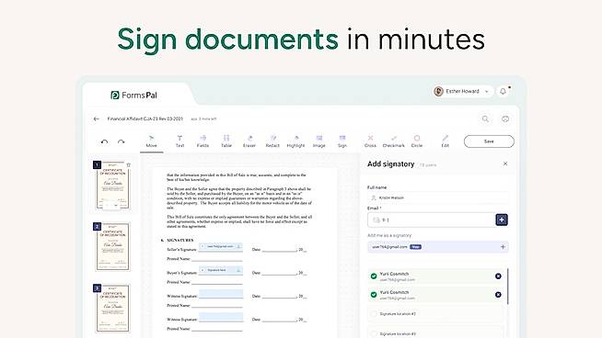Viewport: 602px width, 338px height.
Task: Add signatory with blue plus button
Action: point(502,220)
